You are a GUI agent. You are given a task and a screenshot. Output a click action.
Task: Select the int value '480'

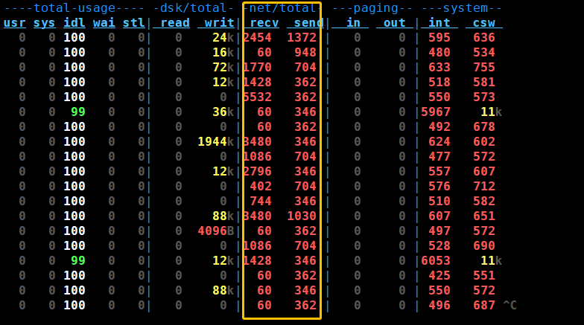[439, 52]
